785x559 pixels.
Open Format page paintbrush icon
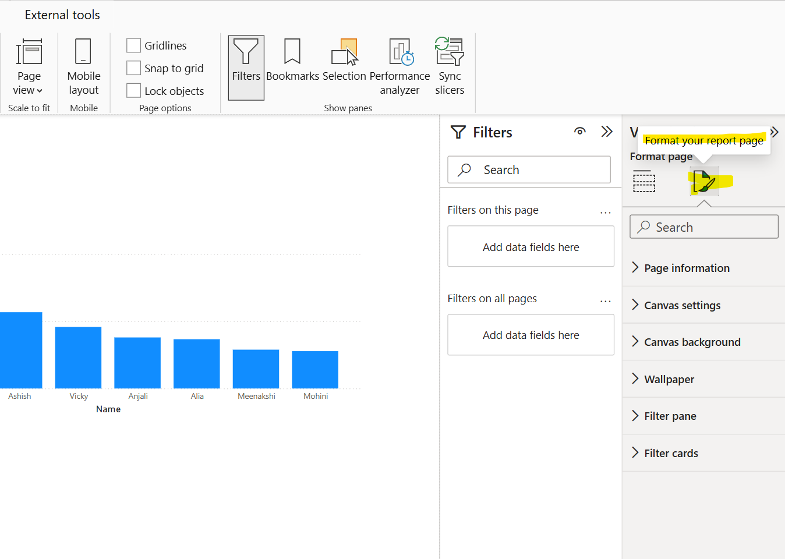coord(704,182)
